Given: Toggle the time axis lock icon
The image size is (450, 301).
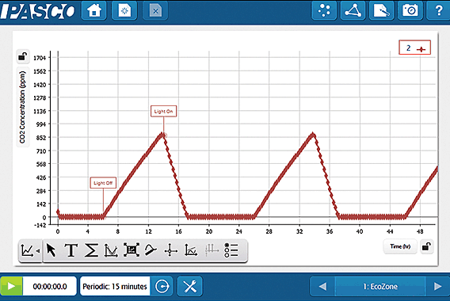Looking at the screenshot, I should [426, 246].
